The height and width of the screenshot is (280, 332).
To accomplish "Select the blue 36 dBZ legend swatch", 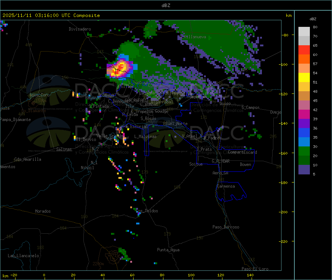I will click(x=304, y=132).
